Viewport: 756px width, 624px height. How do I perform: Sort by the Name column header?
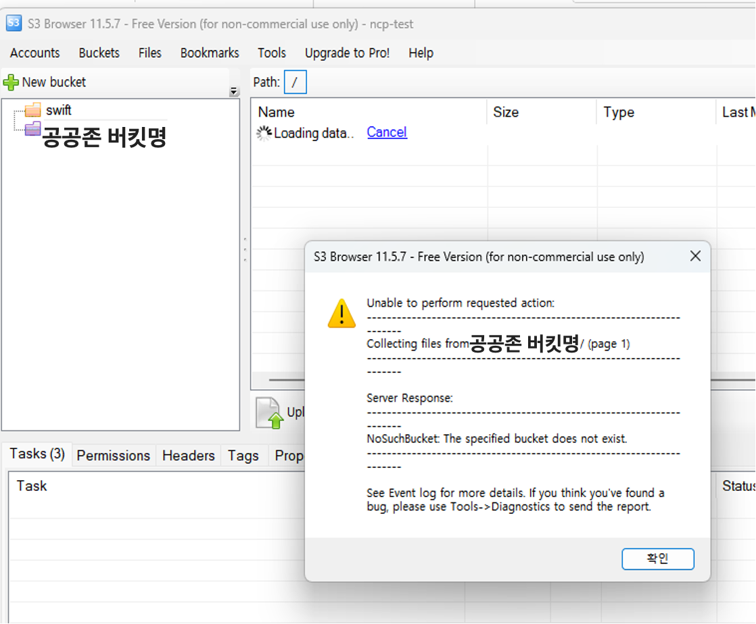(x=277, y=112)
